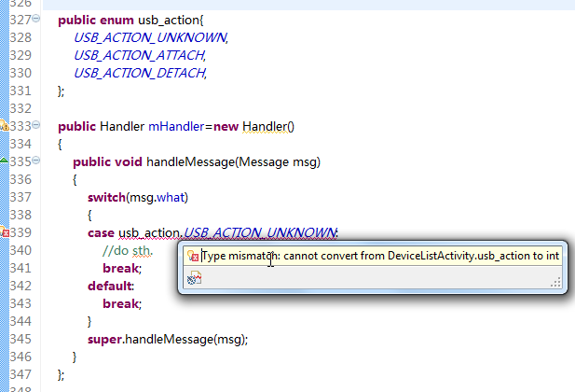Viewport: 575px width, 392px height.
Task: Click the error icon in the tooltip message
Action: click(193, 256)
